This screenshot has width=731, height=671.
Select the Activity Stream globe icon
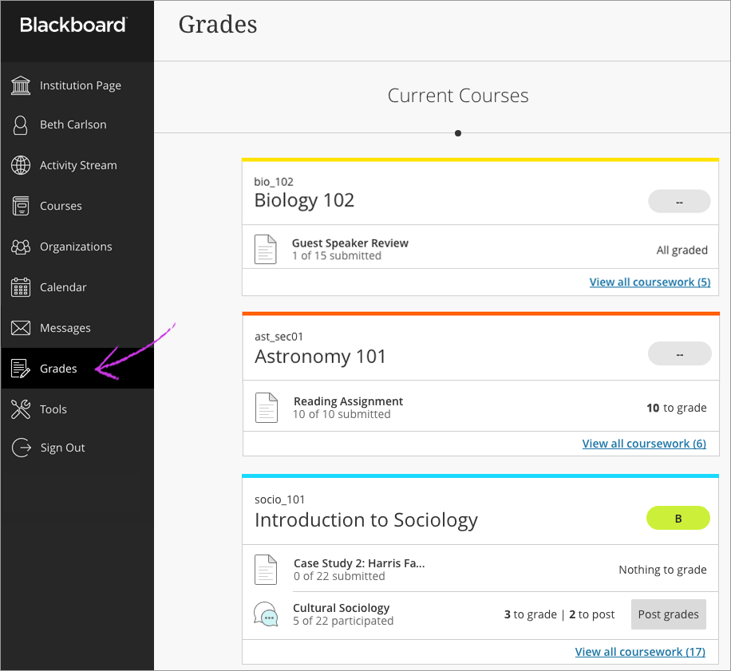pos(19,165)
